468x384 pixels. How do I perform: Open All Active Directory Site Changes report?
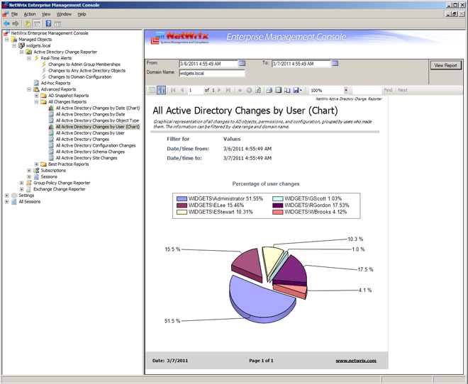pos(87,158)
